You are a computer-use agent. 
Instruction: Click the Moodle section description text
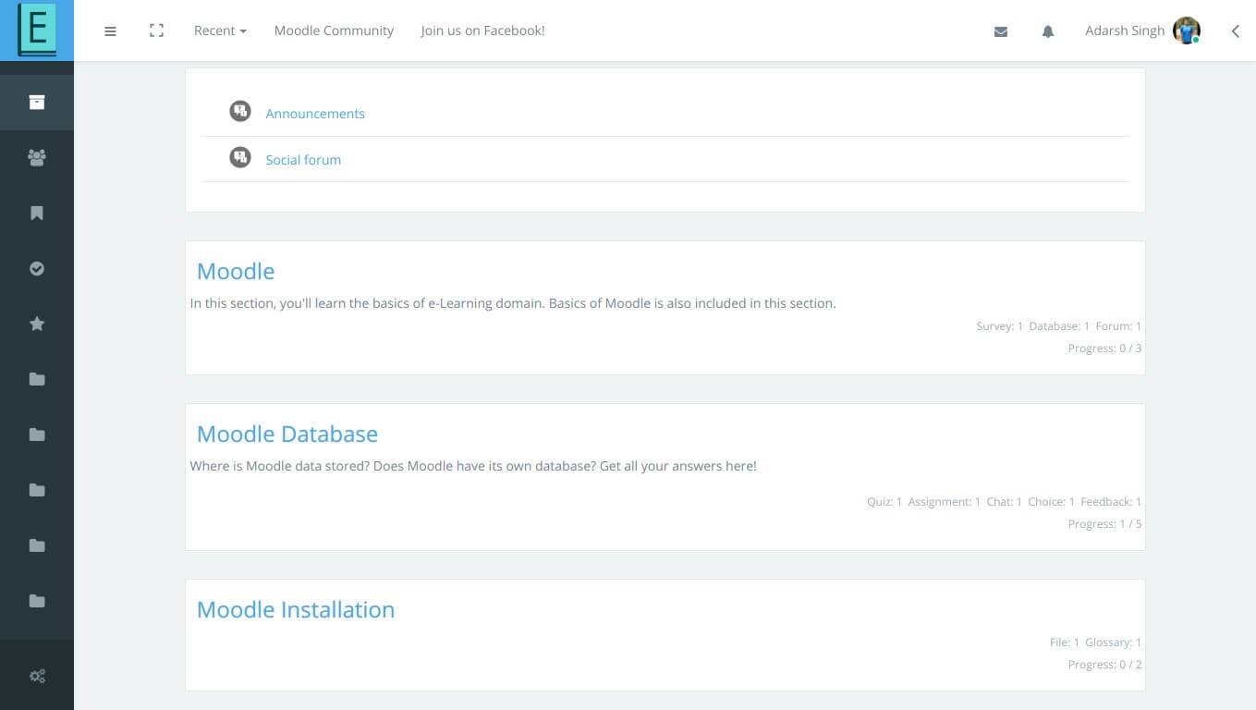tap(513, 303)
